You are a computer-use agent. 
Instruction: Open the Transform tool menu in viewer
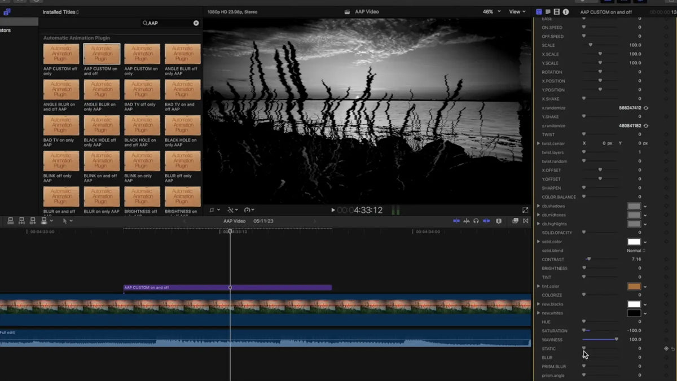[214, 210]
